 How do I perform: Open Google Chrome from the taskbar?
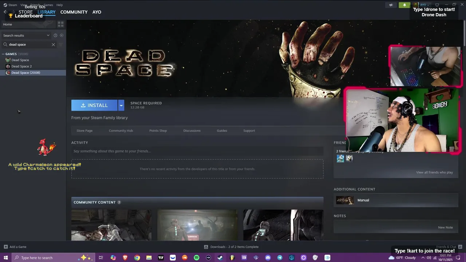click(x=137, y=258)
